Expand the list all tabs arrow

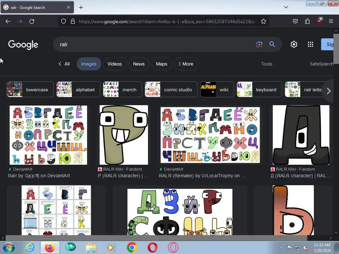(x=286, y=7)
